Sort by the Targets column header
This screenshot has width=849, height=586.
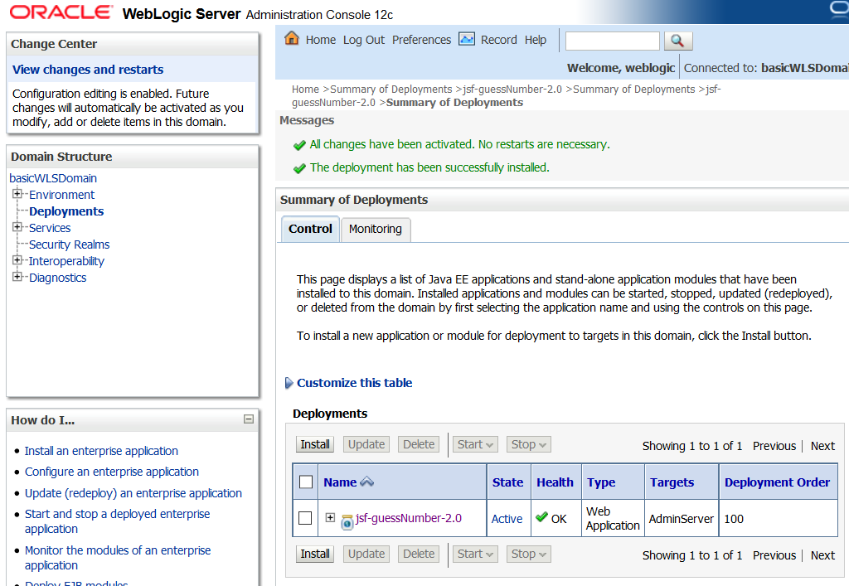tap(672, 482)
